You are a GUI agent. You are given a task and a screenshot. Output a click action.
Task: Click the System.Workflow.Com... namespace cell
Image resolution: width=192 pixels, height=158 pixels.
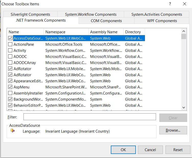[65, 51]
